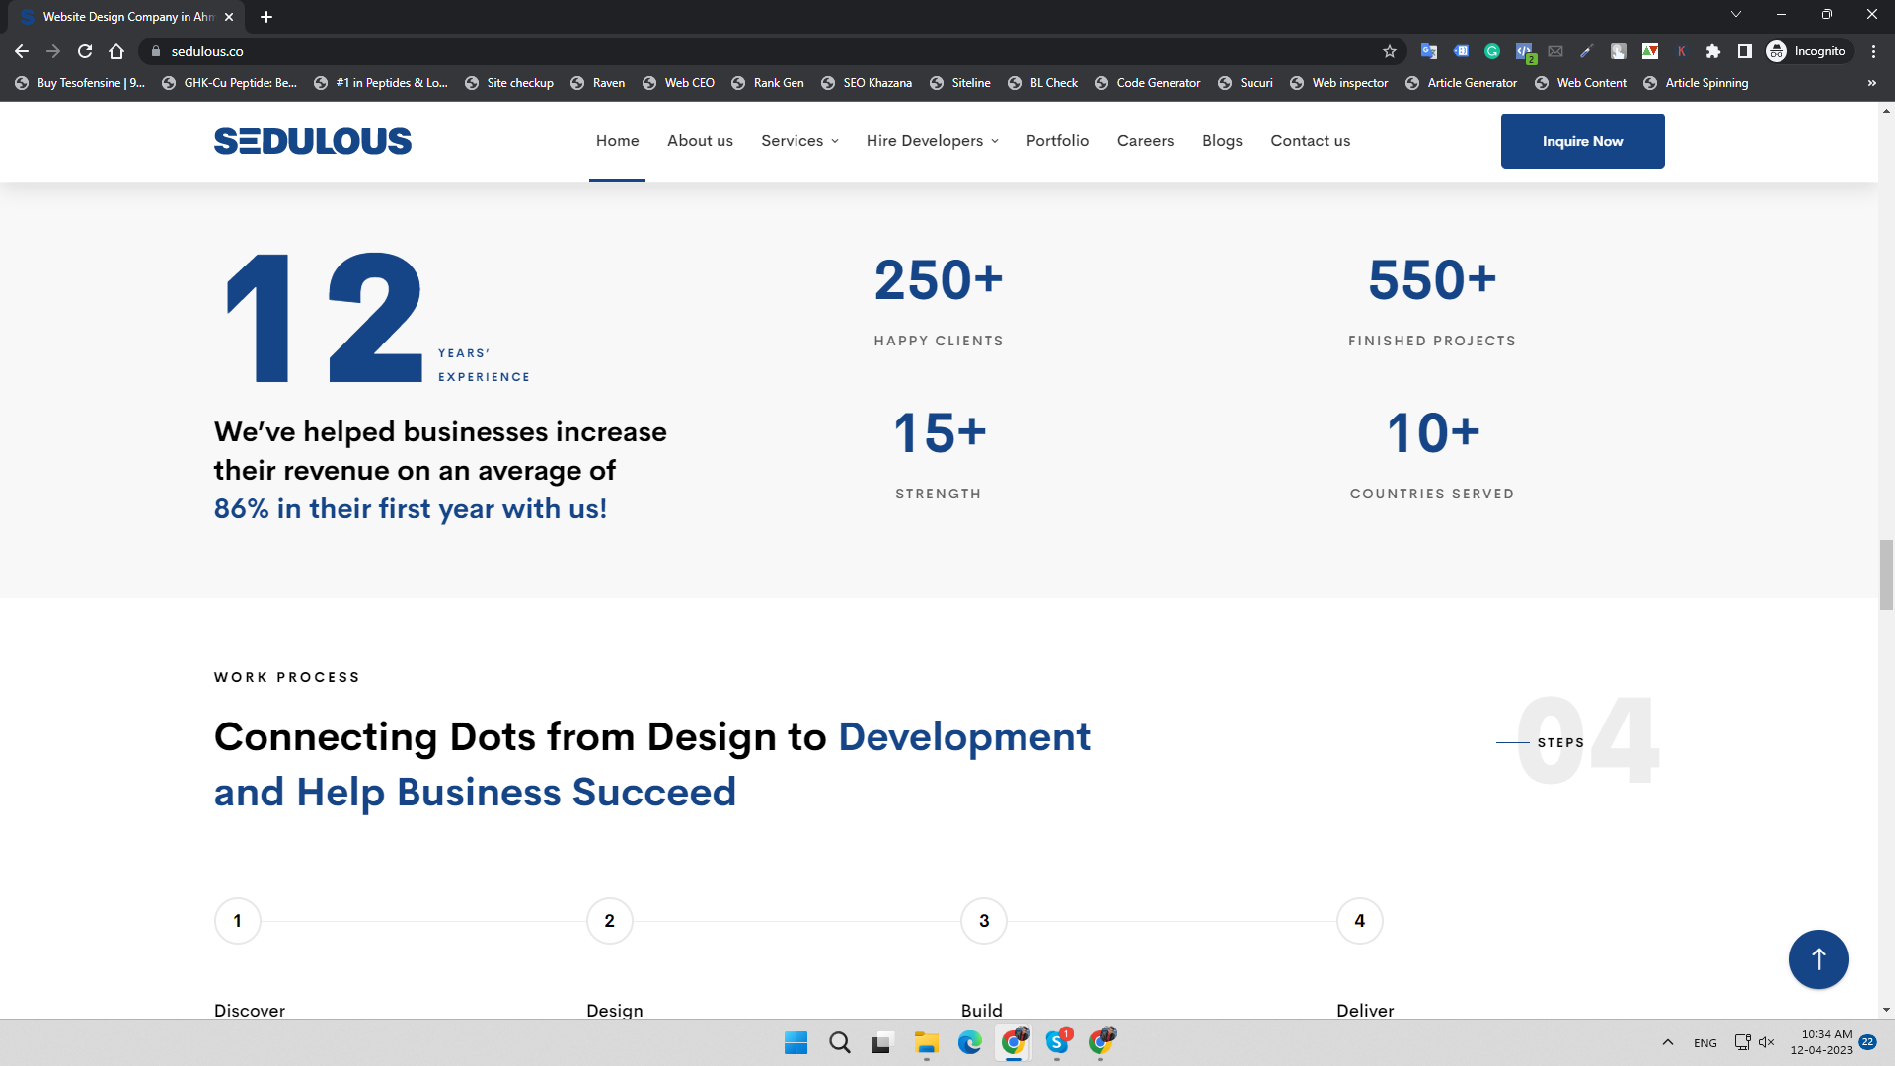
Task: Open the Chrome three-dot menu
Action: (1873, 51)
